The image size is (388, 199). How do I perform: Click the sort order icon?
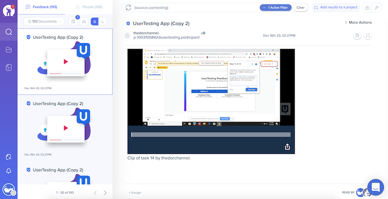[84, 21]
